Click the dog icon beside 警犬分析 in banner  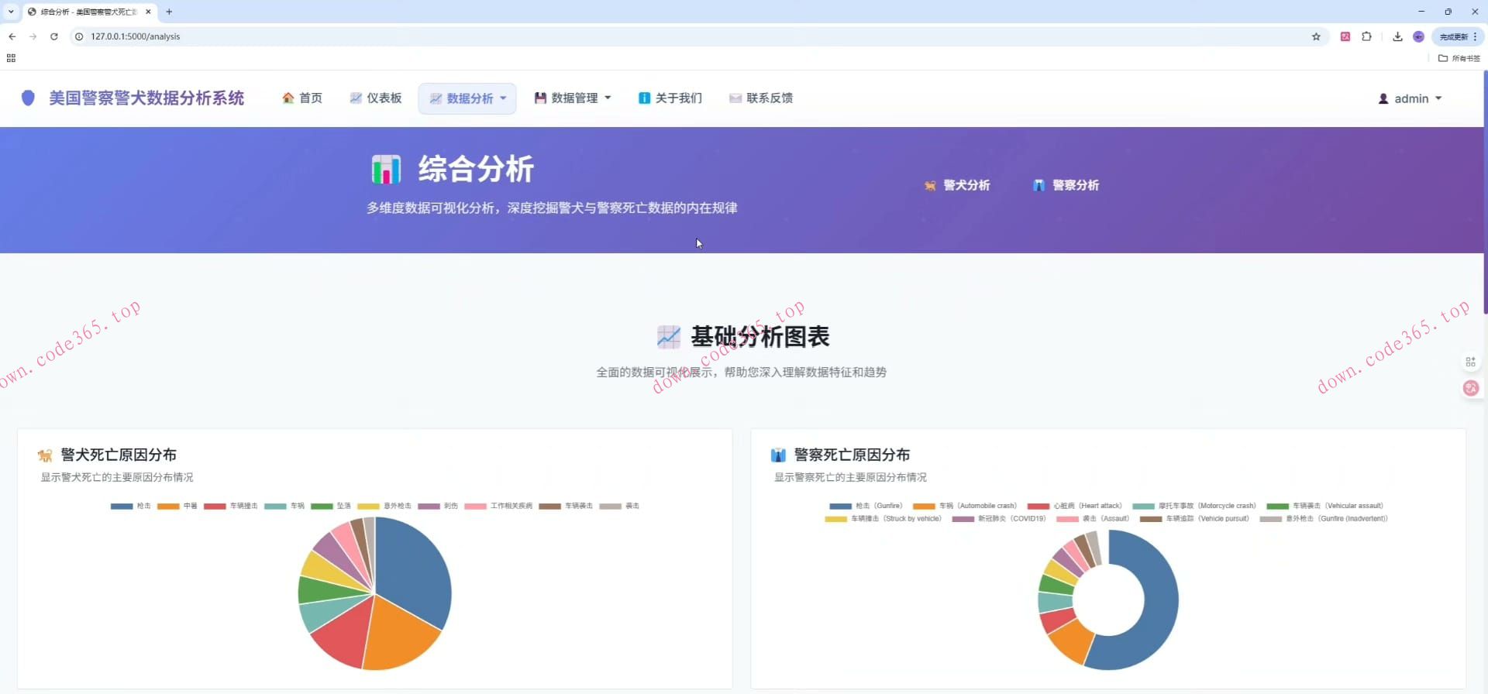click(x=930, y=185)
